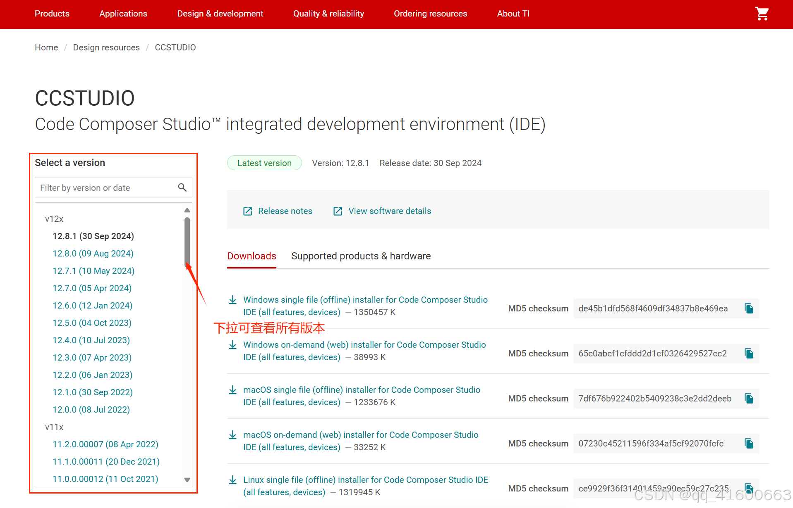Switch to Supported products & hardware tab
The image size is (793, 508).
361,256
